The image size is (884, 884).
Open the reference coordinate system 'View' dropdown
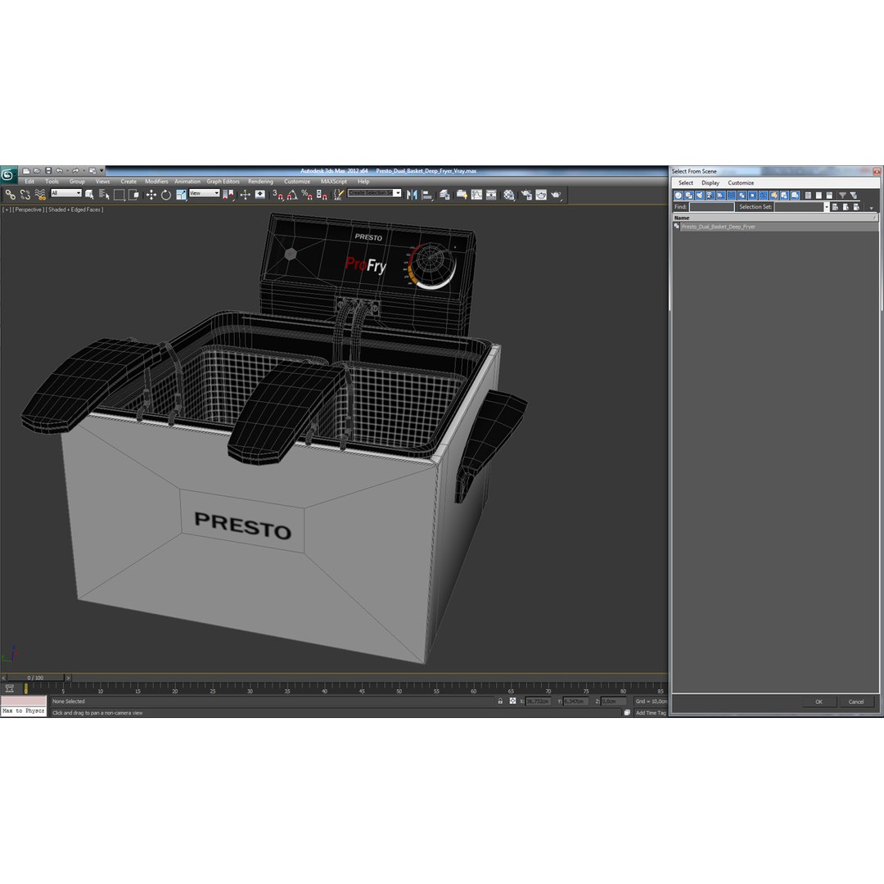204,193
